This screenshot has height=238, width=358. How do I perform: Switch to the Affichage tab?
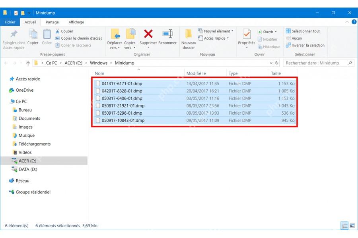[76, 22]
